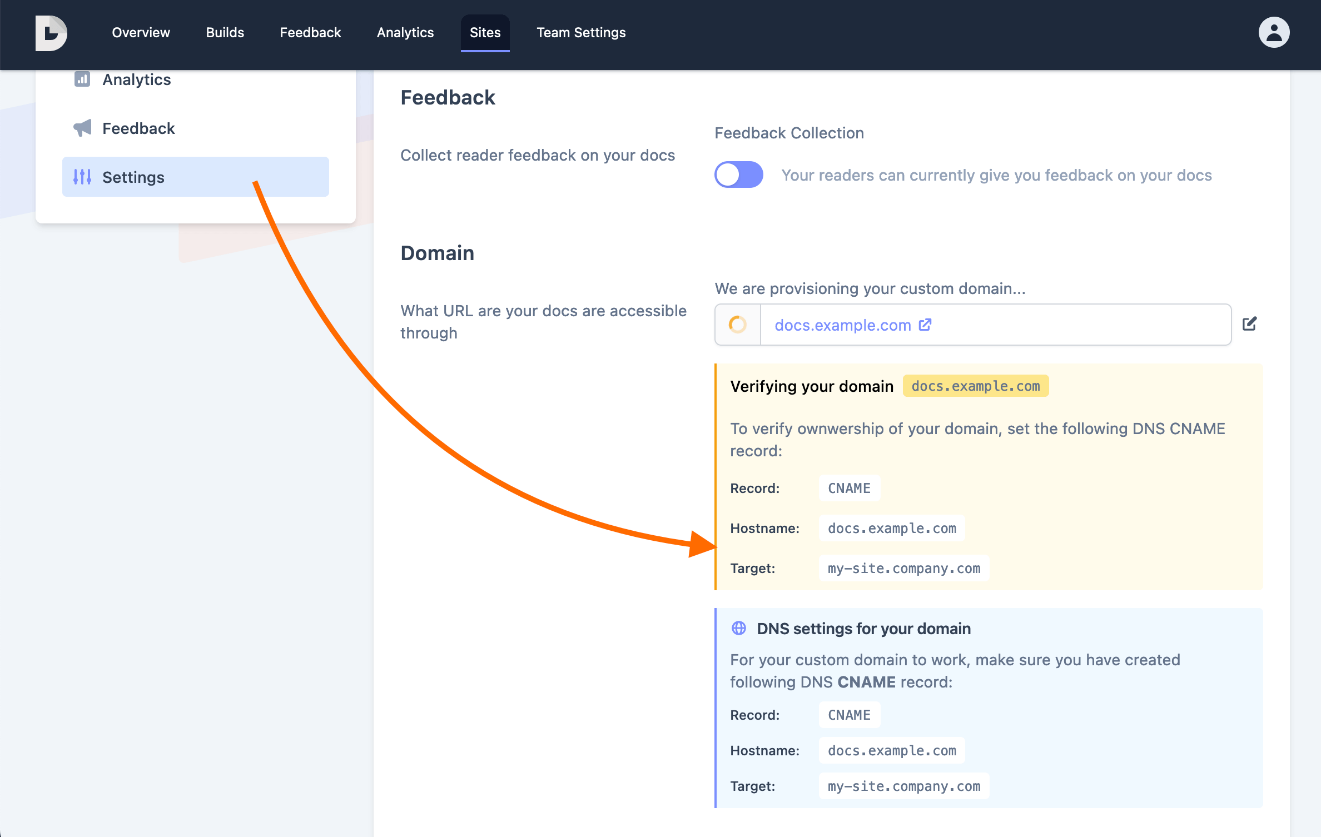The width and height of the screenshot is (1321, 837).
Task: Open docs.example.com via the external-link icon
Action: click(x=925, y=325)
